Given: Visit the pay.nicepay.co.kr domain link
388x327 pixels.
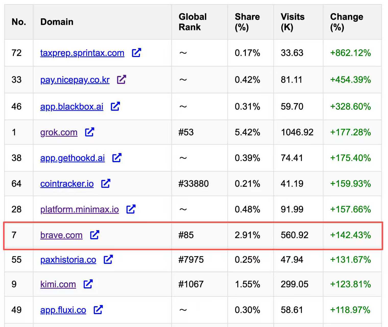Looking at the screenshot, I should (75, 80).
